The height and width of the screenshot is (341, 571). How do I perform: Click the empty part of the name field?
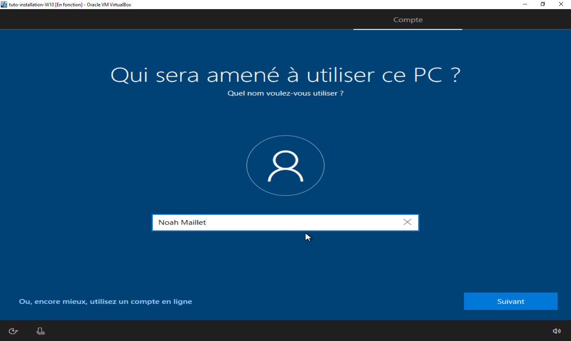click(x=301, y=222)
